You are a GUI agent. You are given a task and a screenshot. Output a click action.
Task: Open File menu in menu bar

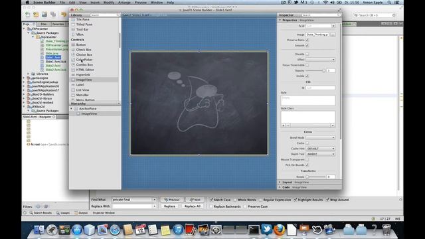(x=62, y=3)
